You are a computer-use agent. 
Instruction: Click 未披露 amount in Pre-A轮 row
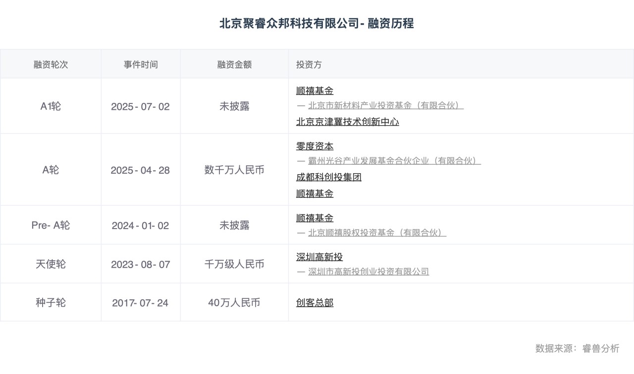pos(234,226)
